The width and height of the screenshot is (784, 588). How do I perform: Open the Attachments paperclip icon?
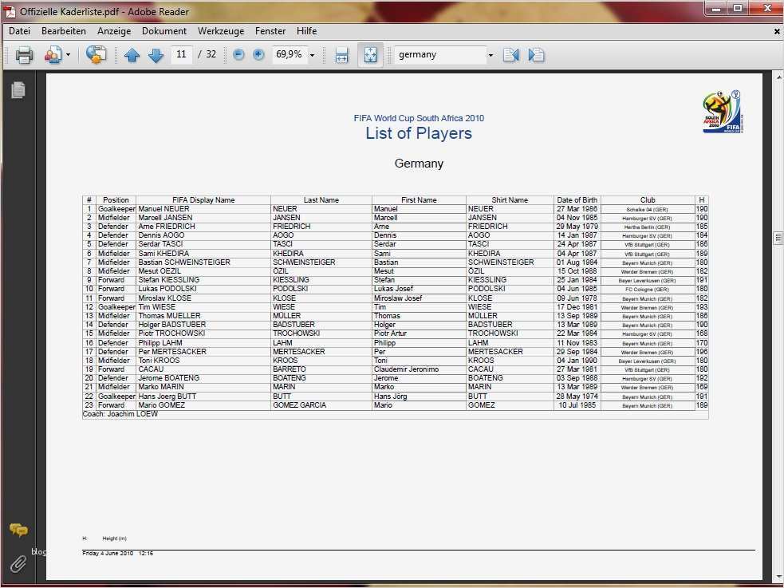(18, 563)
